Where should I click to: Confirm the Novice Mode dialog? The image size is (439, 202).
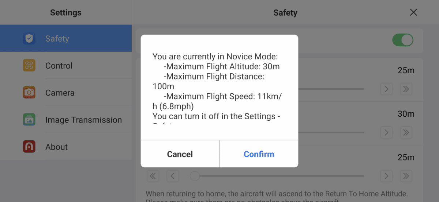259,154
